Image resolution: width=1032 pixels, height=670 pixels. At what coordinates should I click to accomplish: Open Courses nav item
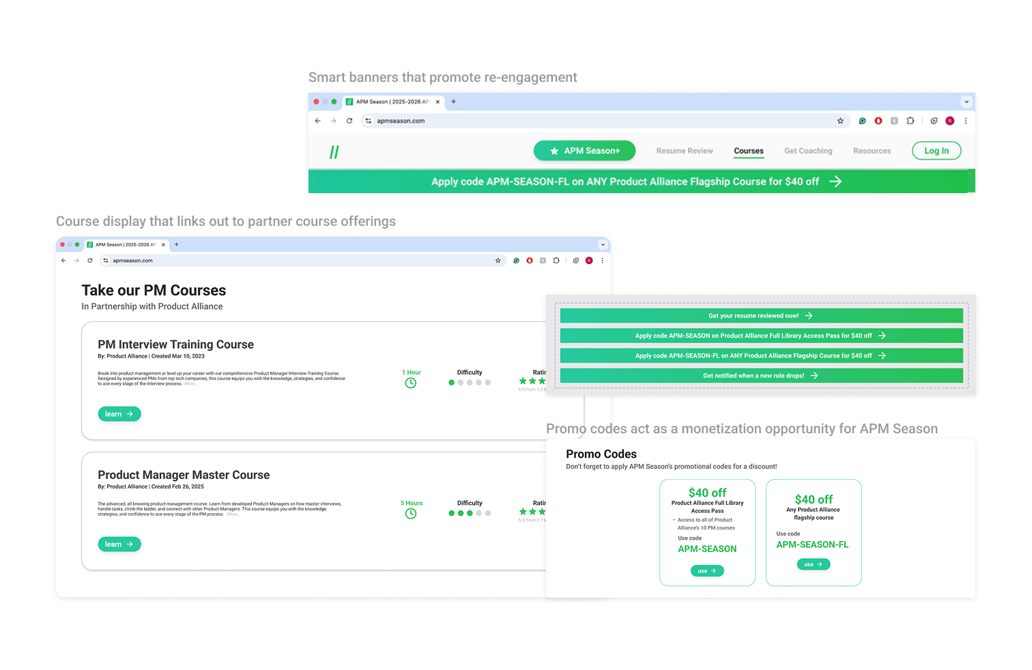(749, 151)
